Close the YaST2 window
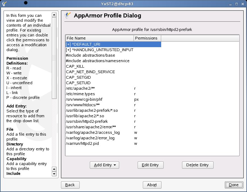This screenshot has height=192, width=247. [243, 3]
